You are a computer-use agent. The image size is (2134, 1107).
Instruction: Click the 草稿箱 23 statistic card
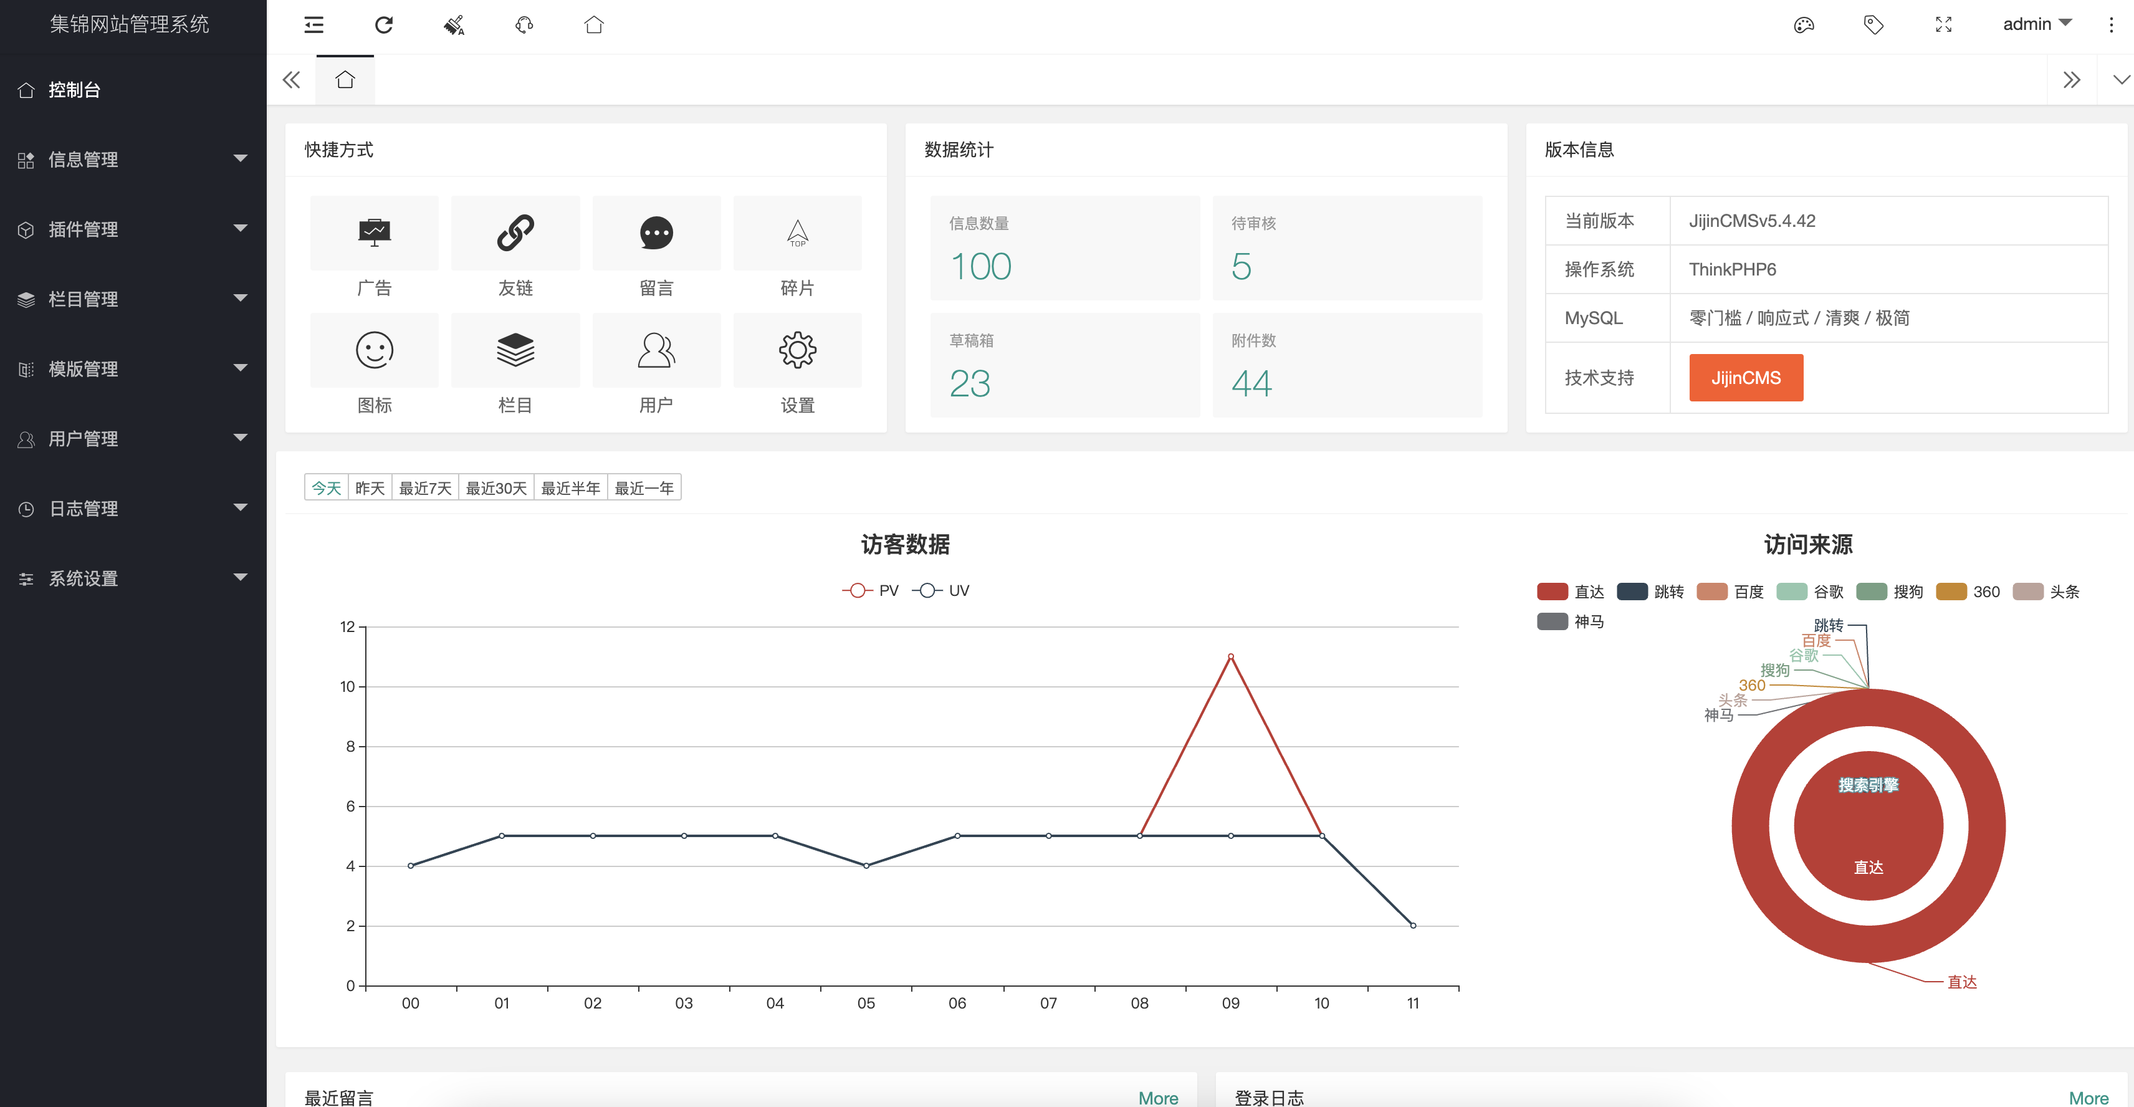click(x=1065, y=365)
